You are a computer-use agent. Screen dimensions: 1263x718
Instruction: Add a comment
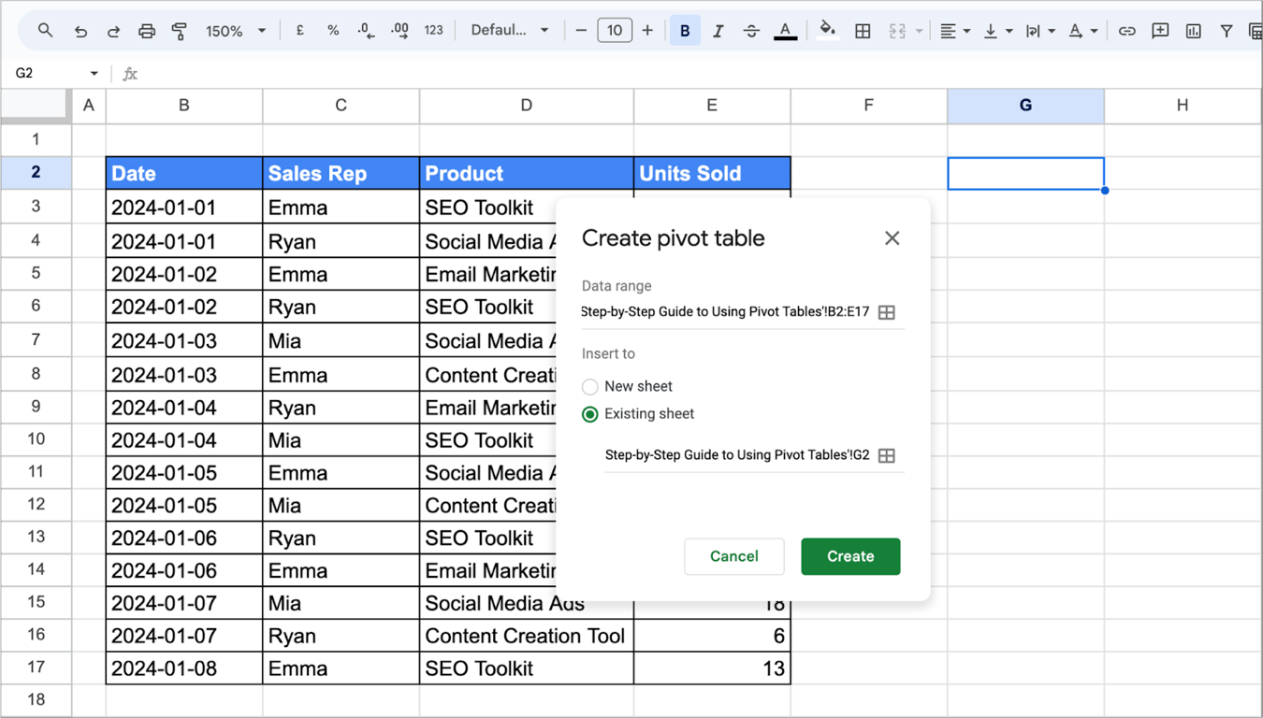pyautogui.click(x=1160, y=31)
